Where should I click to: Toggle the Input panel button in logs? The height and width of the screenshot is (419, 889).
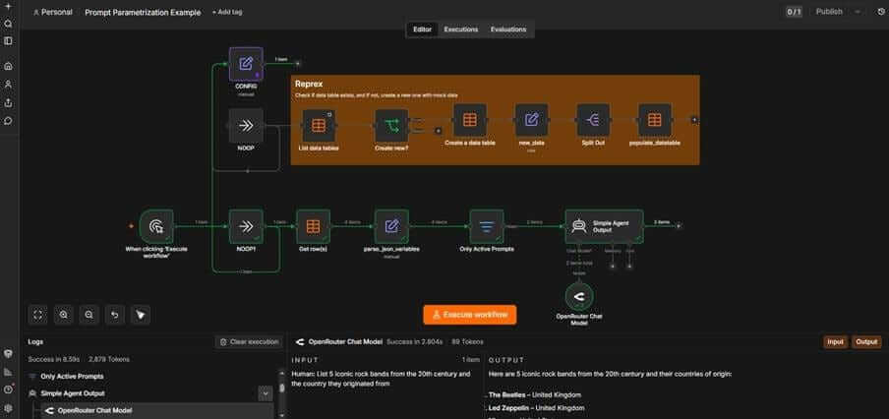(x=835, y=342)
